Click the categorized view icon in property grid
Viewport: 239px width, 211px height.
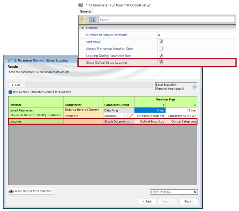[x=83, y=20]
